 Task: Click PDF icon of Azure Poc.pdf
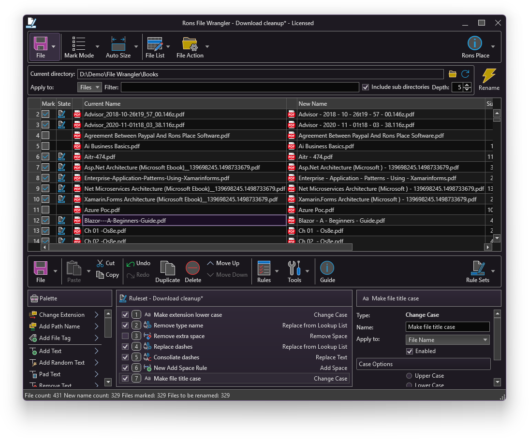(77, 210)
